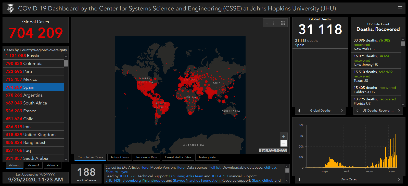Screen dimensions: 408x186
Task: Open Esri Living Atlas team link
Action: tap(186, 176)
